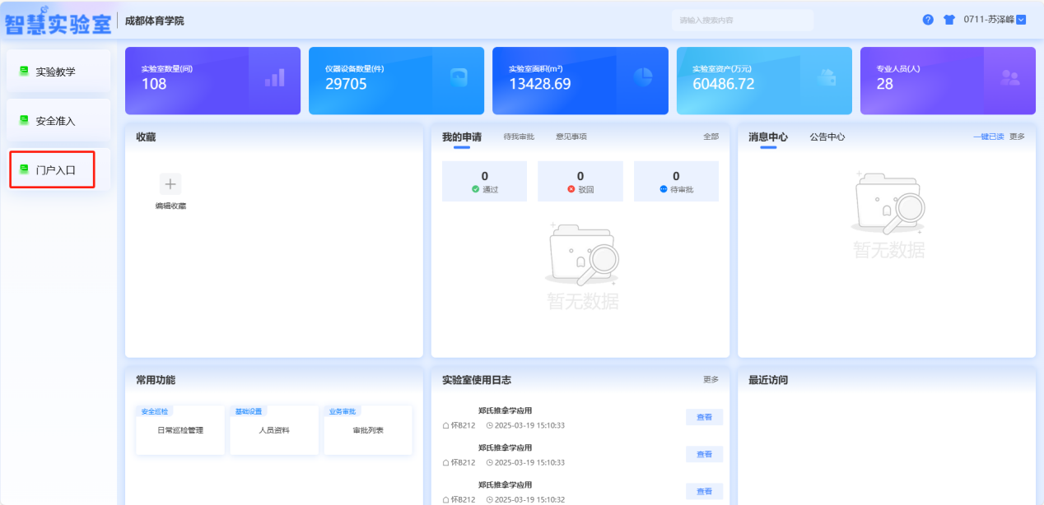This screenshot has width=1044, height=505.
Task: Select the 门户入口 sidebar item
Action: pos(55,170)
